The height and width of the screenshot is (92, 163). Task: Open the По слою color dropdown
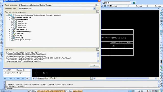click(x=118, y=6)
